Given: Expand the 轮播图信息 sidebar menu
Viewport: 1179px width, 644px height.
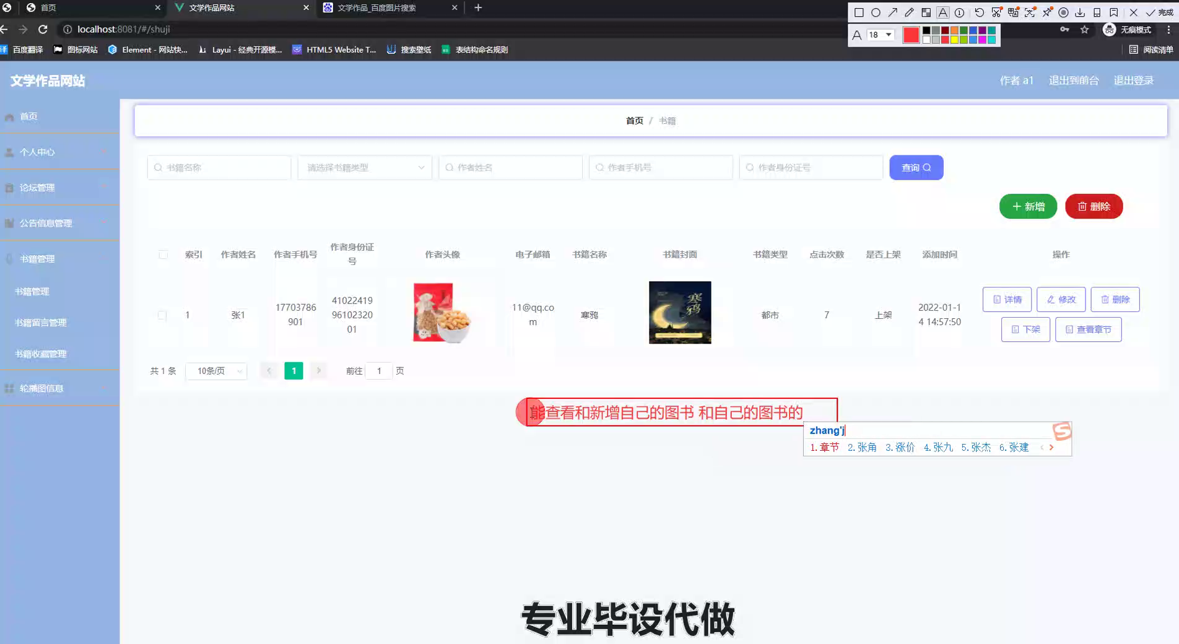Looking at the screenshot, I should 59,388.
